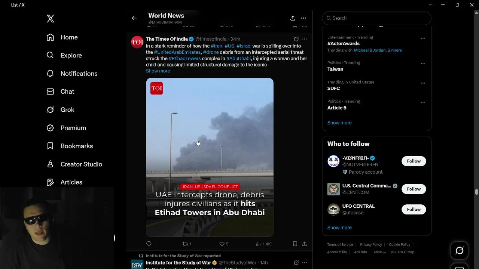The image size is (479, 269).
Task: Like the Times of India post
Action: (224, 244)
